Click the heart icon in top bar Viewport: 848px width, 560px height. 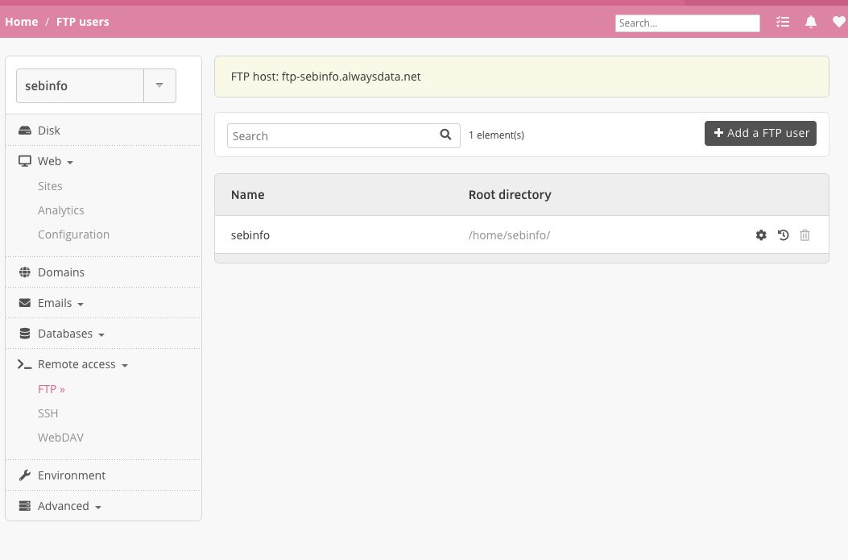pos(838,23)
